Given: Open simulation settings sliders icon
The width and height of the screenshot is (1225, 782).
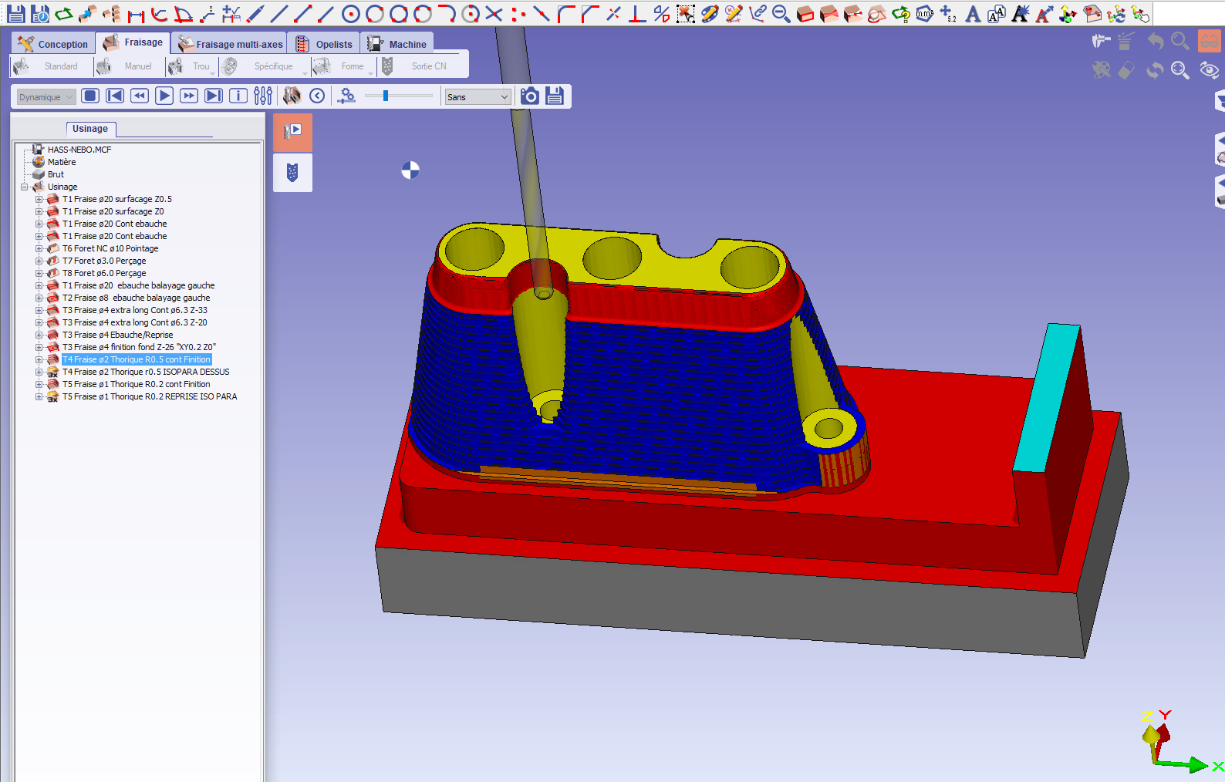Looking at the screenshot, I should pyautogui.click(x=263, y=96).
